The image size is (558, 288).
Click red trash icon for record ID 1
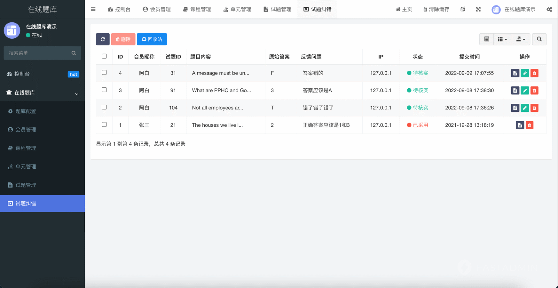pos(530,125)
